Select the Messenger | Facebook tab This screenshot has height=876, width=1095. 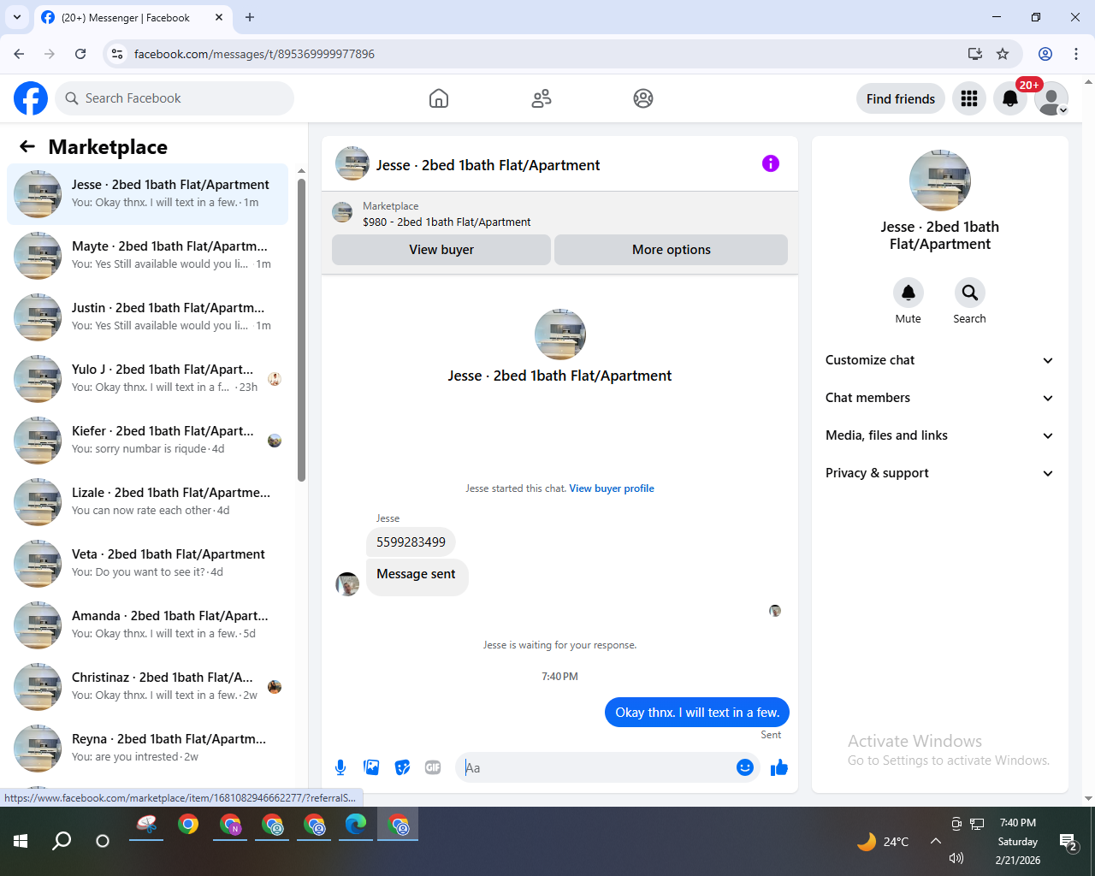point(133,17)
